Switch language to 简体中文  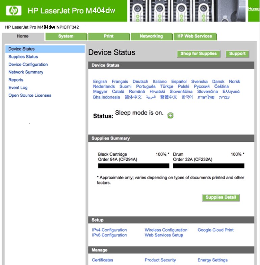[x=133, y=97]
